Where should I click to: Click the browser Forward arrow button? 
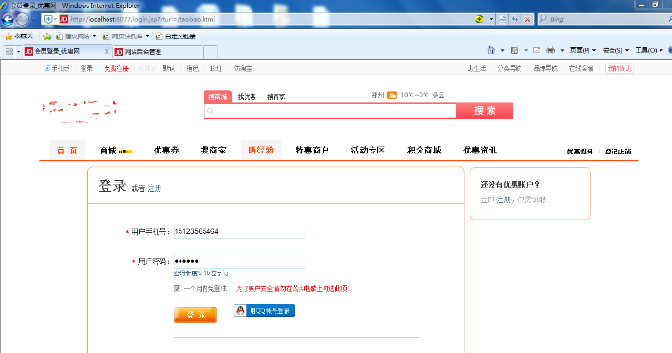tap(22, 19)
